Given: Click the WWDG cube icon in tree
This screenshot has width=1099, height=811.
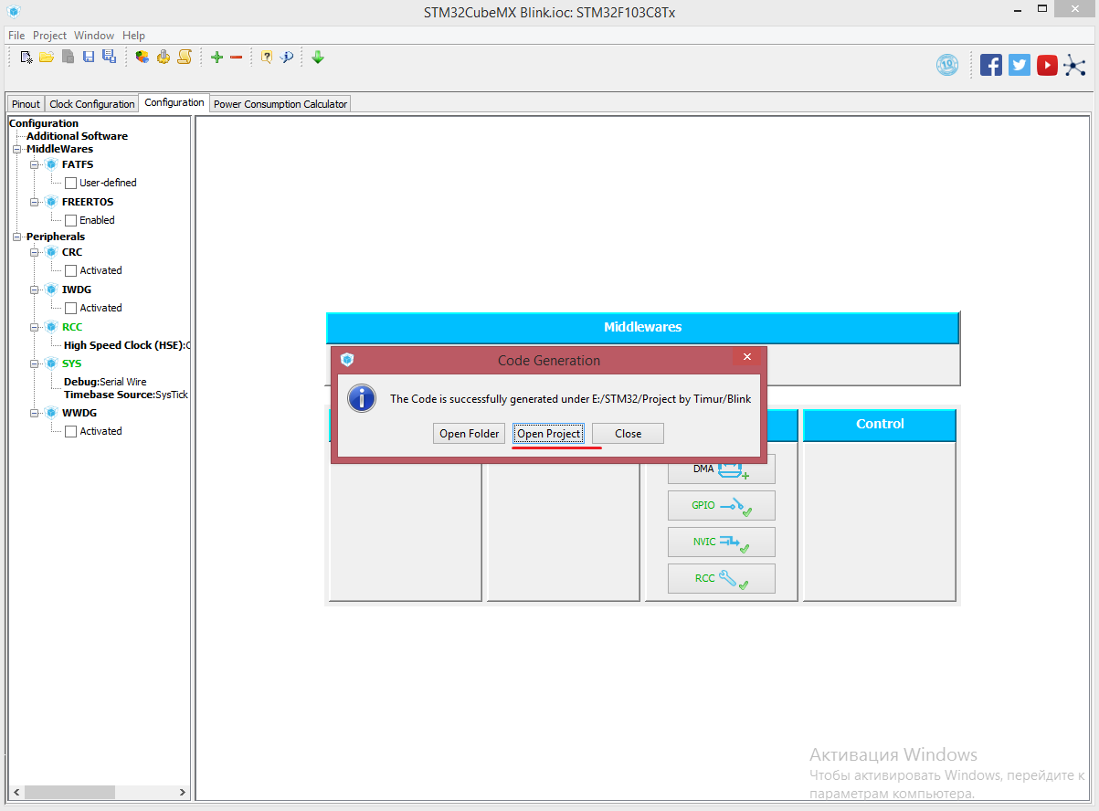Looking at the screenshot, I should pyautogui.click(x=52, y=413).
